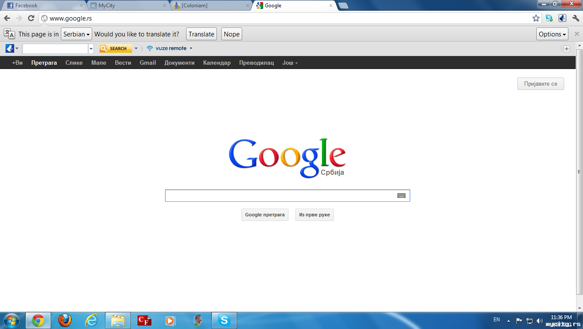Switch to the MyCity tab

pos(128,6)
